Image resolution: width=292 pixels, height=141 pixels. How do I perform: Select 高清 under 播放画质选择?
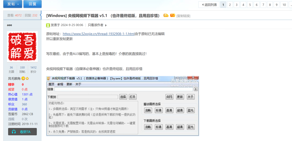tap(170, 110)
